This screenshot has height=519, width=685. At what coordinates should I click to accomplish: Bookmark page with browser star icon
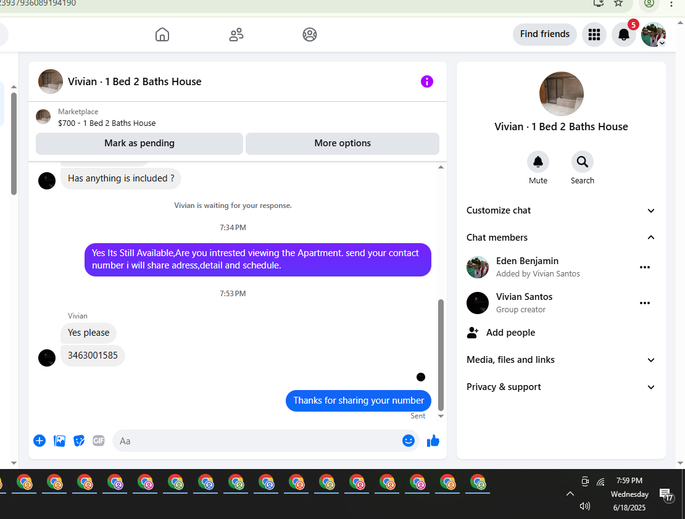(x=618, y=4)
